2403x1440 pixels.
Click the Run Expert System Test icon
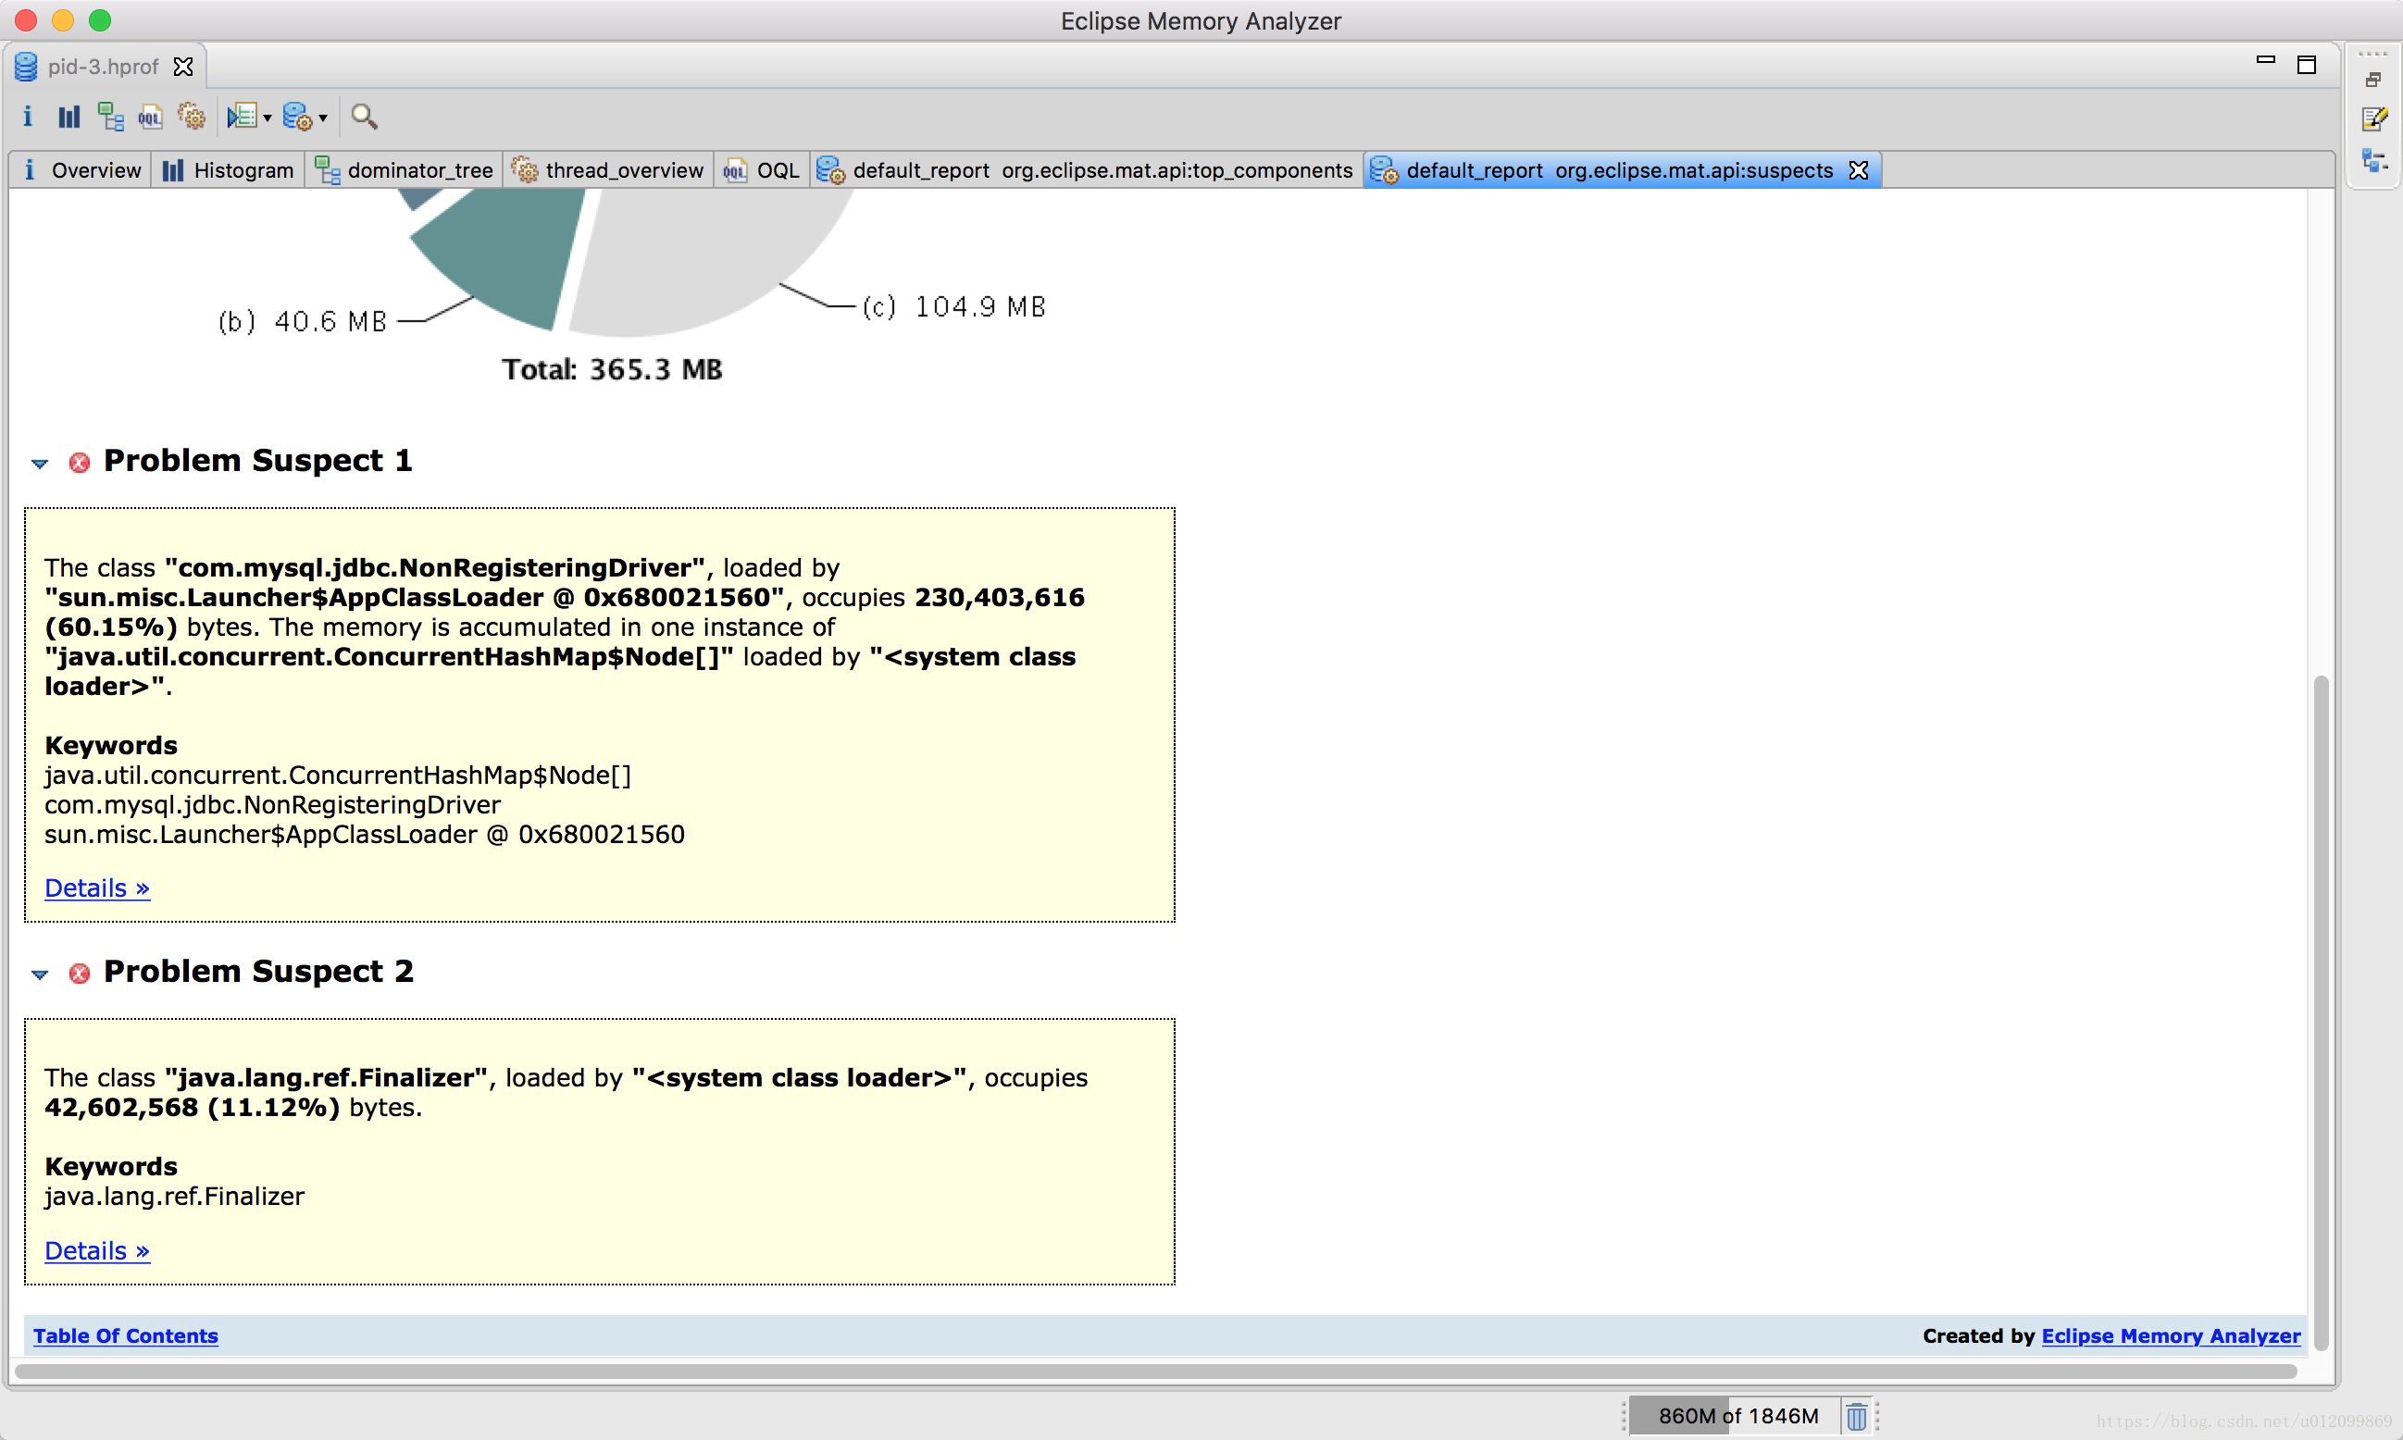pos(298,118)
